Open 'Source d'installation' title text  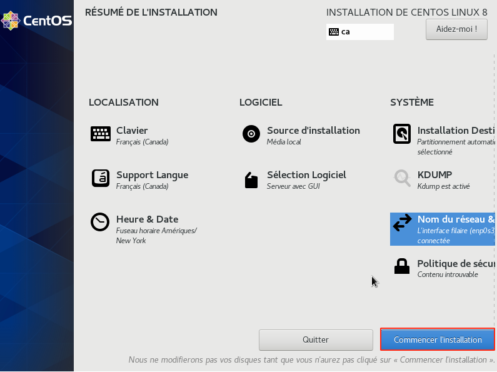coord(313,131)
